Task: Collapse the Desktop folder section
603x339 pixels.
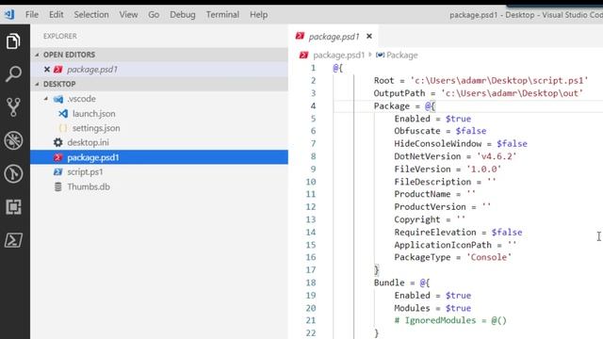Action: pyautogui.click(x=38, y=84)
